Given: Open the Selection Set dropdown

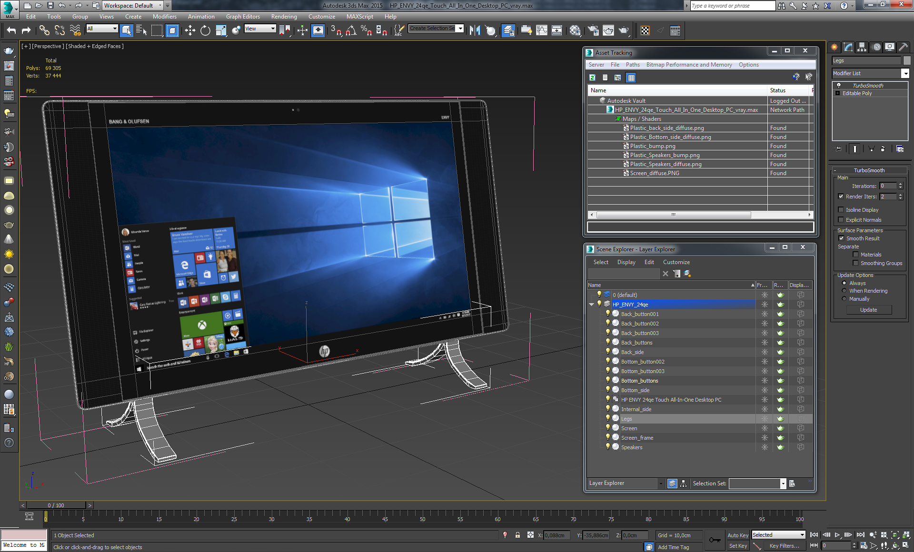Looking at the screenshot, I should [783, 483].
